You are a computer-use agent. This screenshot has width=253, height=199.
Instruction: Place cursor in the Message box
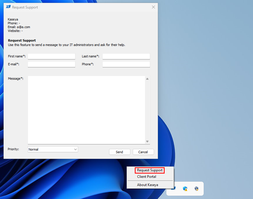point(87,110)
